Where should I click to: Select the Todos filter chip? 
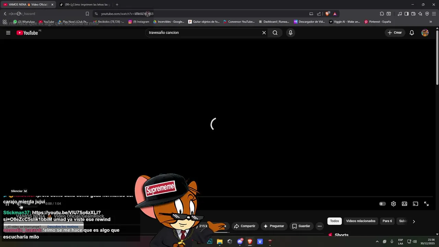334,221
